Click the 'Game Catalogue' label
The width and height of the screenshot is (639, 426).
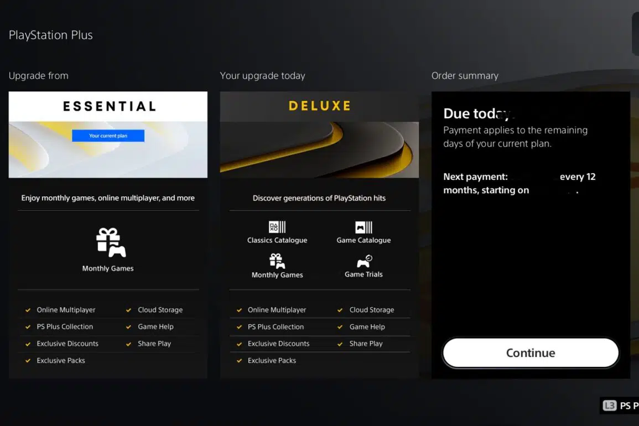click(363, 241)
